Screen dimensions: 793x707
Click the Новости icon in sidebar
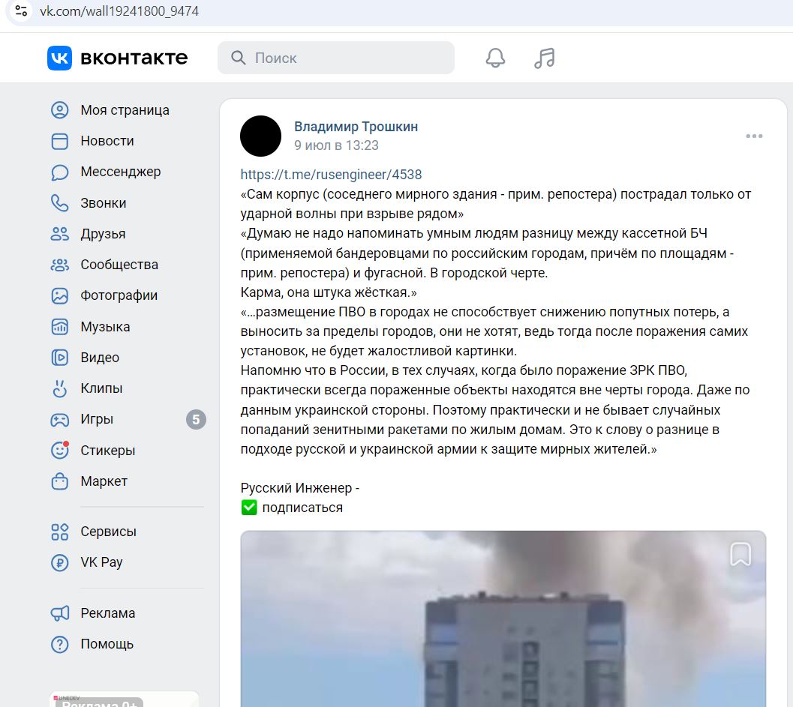pyautogui.click(x=60, y=141)
